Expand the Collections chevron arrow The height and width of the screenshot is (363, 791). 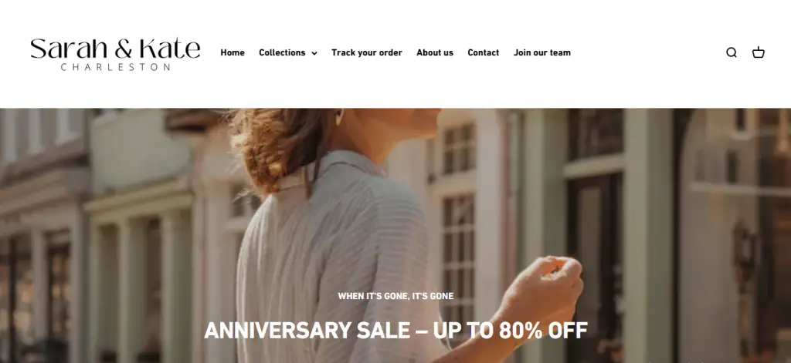[314, 53]
